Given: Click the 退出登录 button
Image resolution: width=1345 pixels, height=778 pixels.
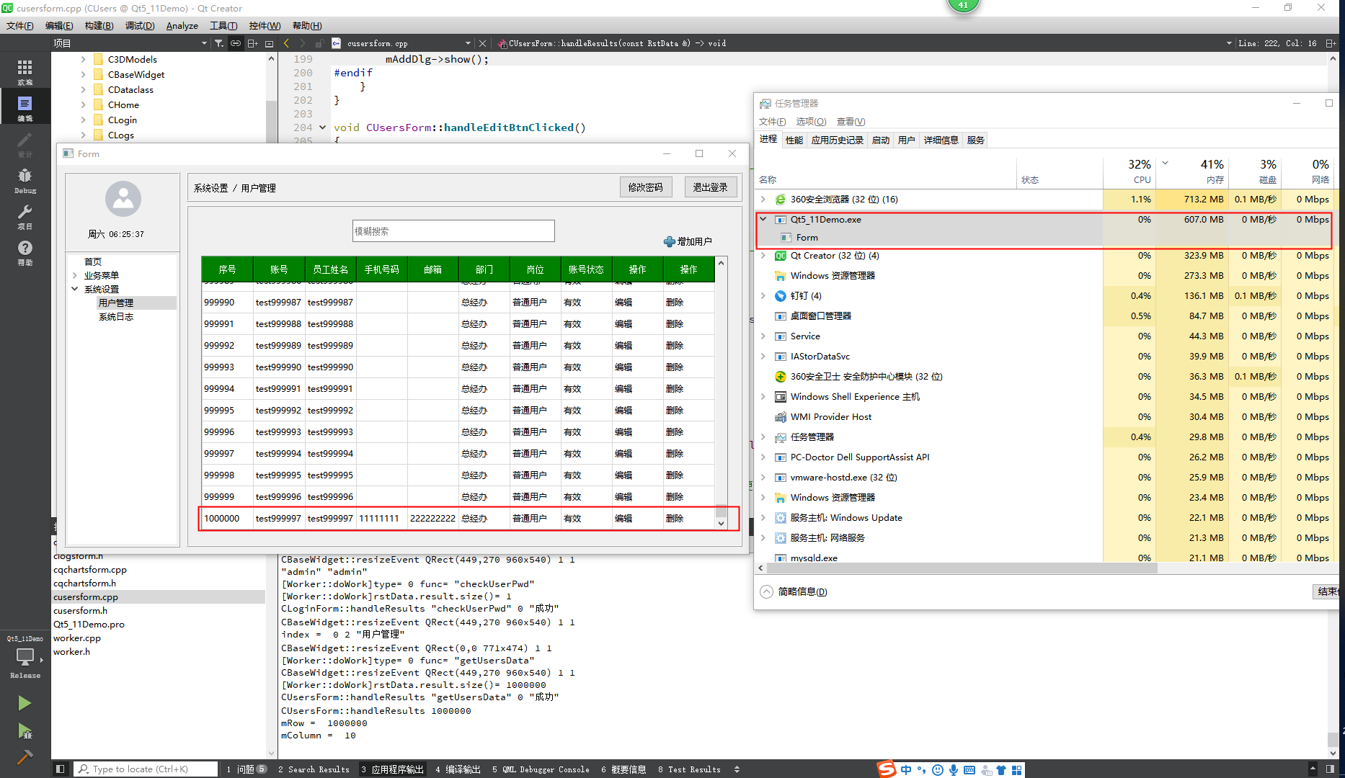Looking at the screenshot, I should tap(710, 187).
